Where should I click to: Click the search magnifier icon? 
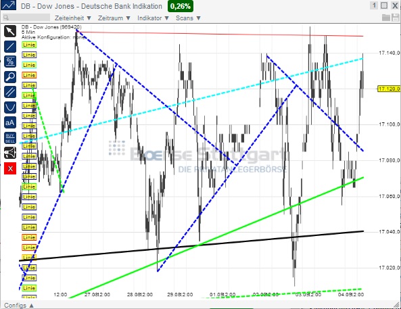[6, 18]
